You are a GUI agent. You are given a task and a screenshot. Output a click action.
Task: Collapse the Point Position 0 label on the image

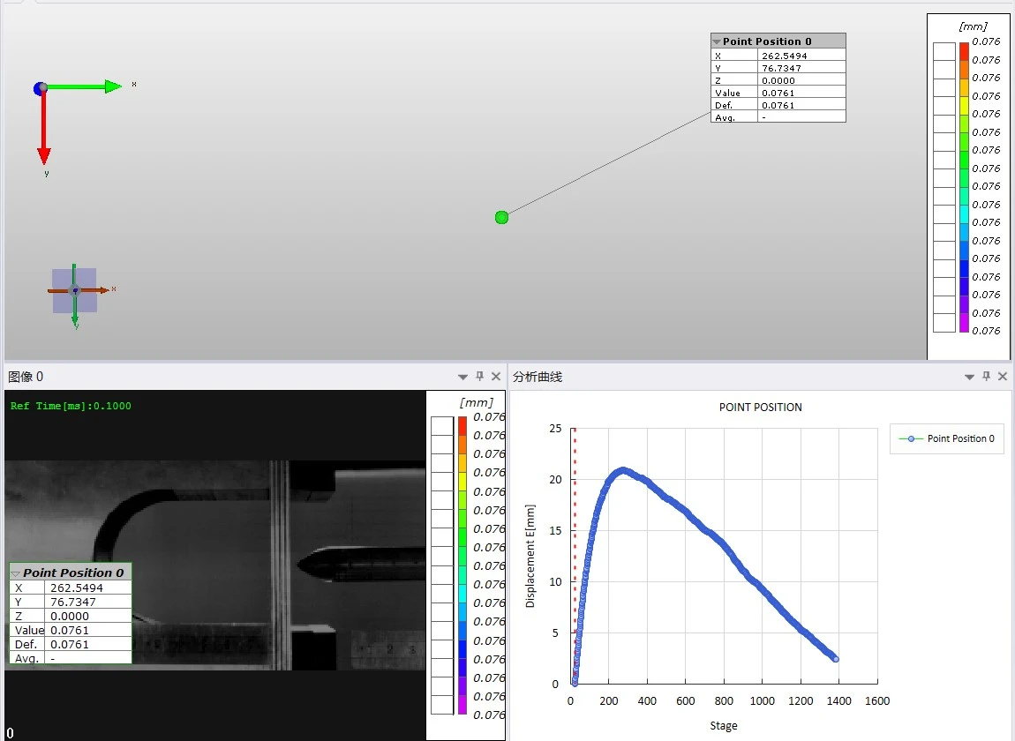tap(16, 573)
